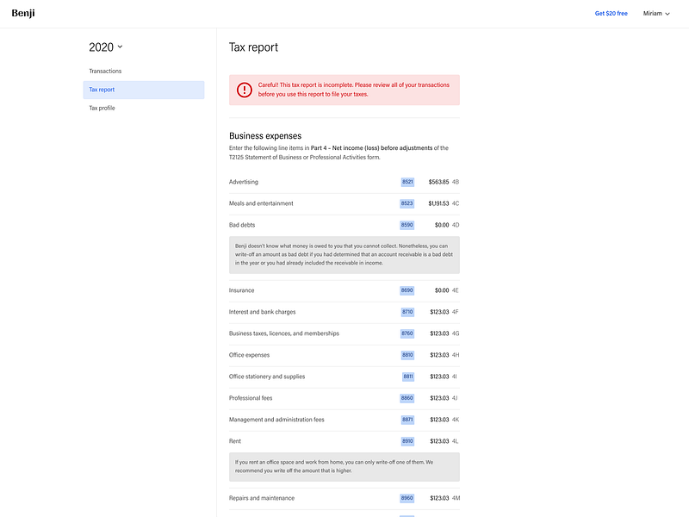The height and width of the screenshot is (517, 689).
Task: Click the $123.03 amount for Rent
Action: (x=439, y=441)
